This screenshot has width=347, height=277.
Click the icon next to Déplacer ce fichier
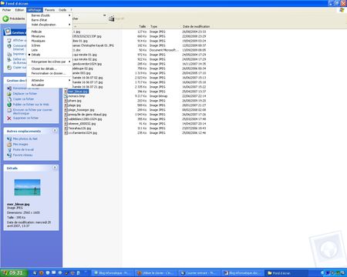[x=9, y=94]
